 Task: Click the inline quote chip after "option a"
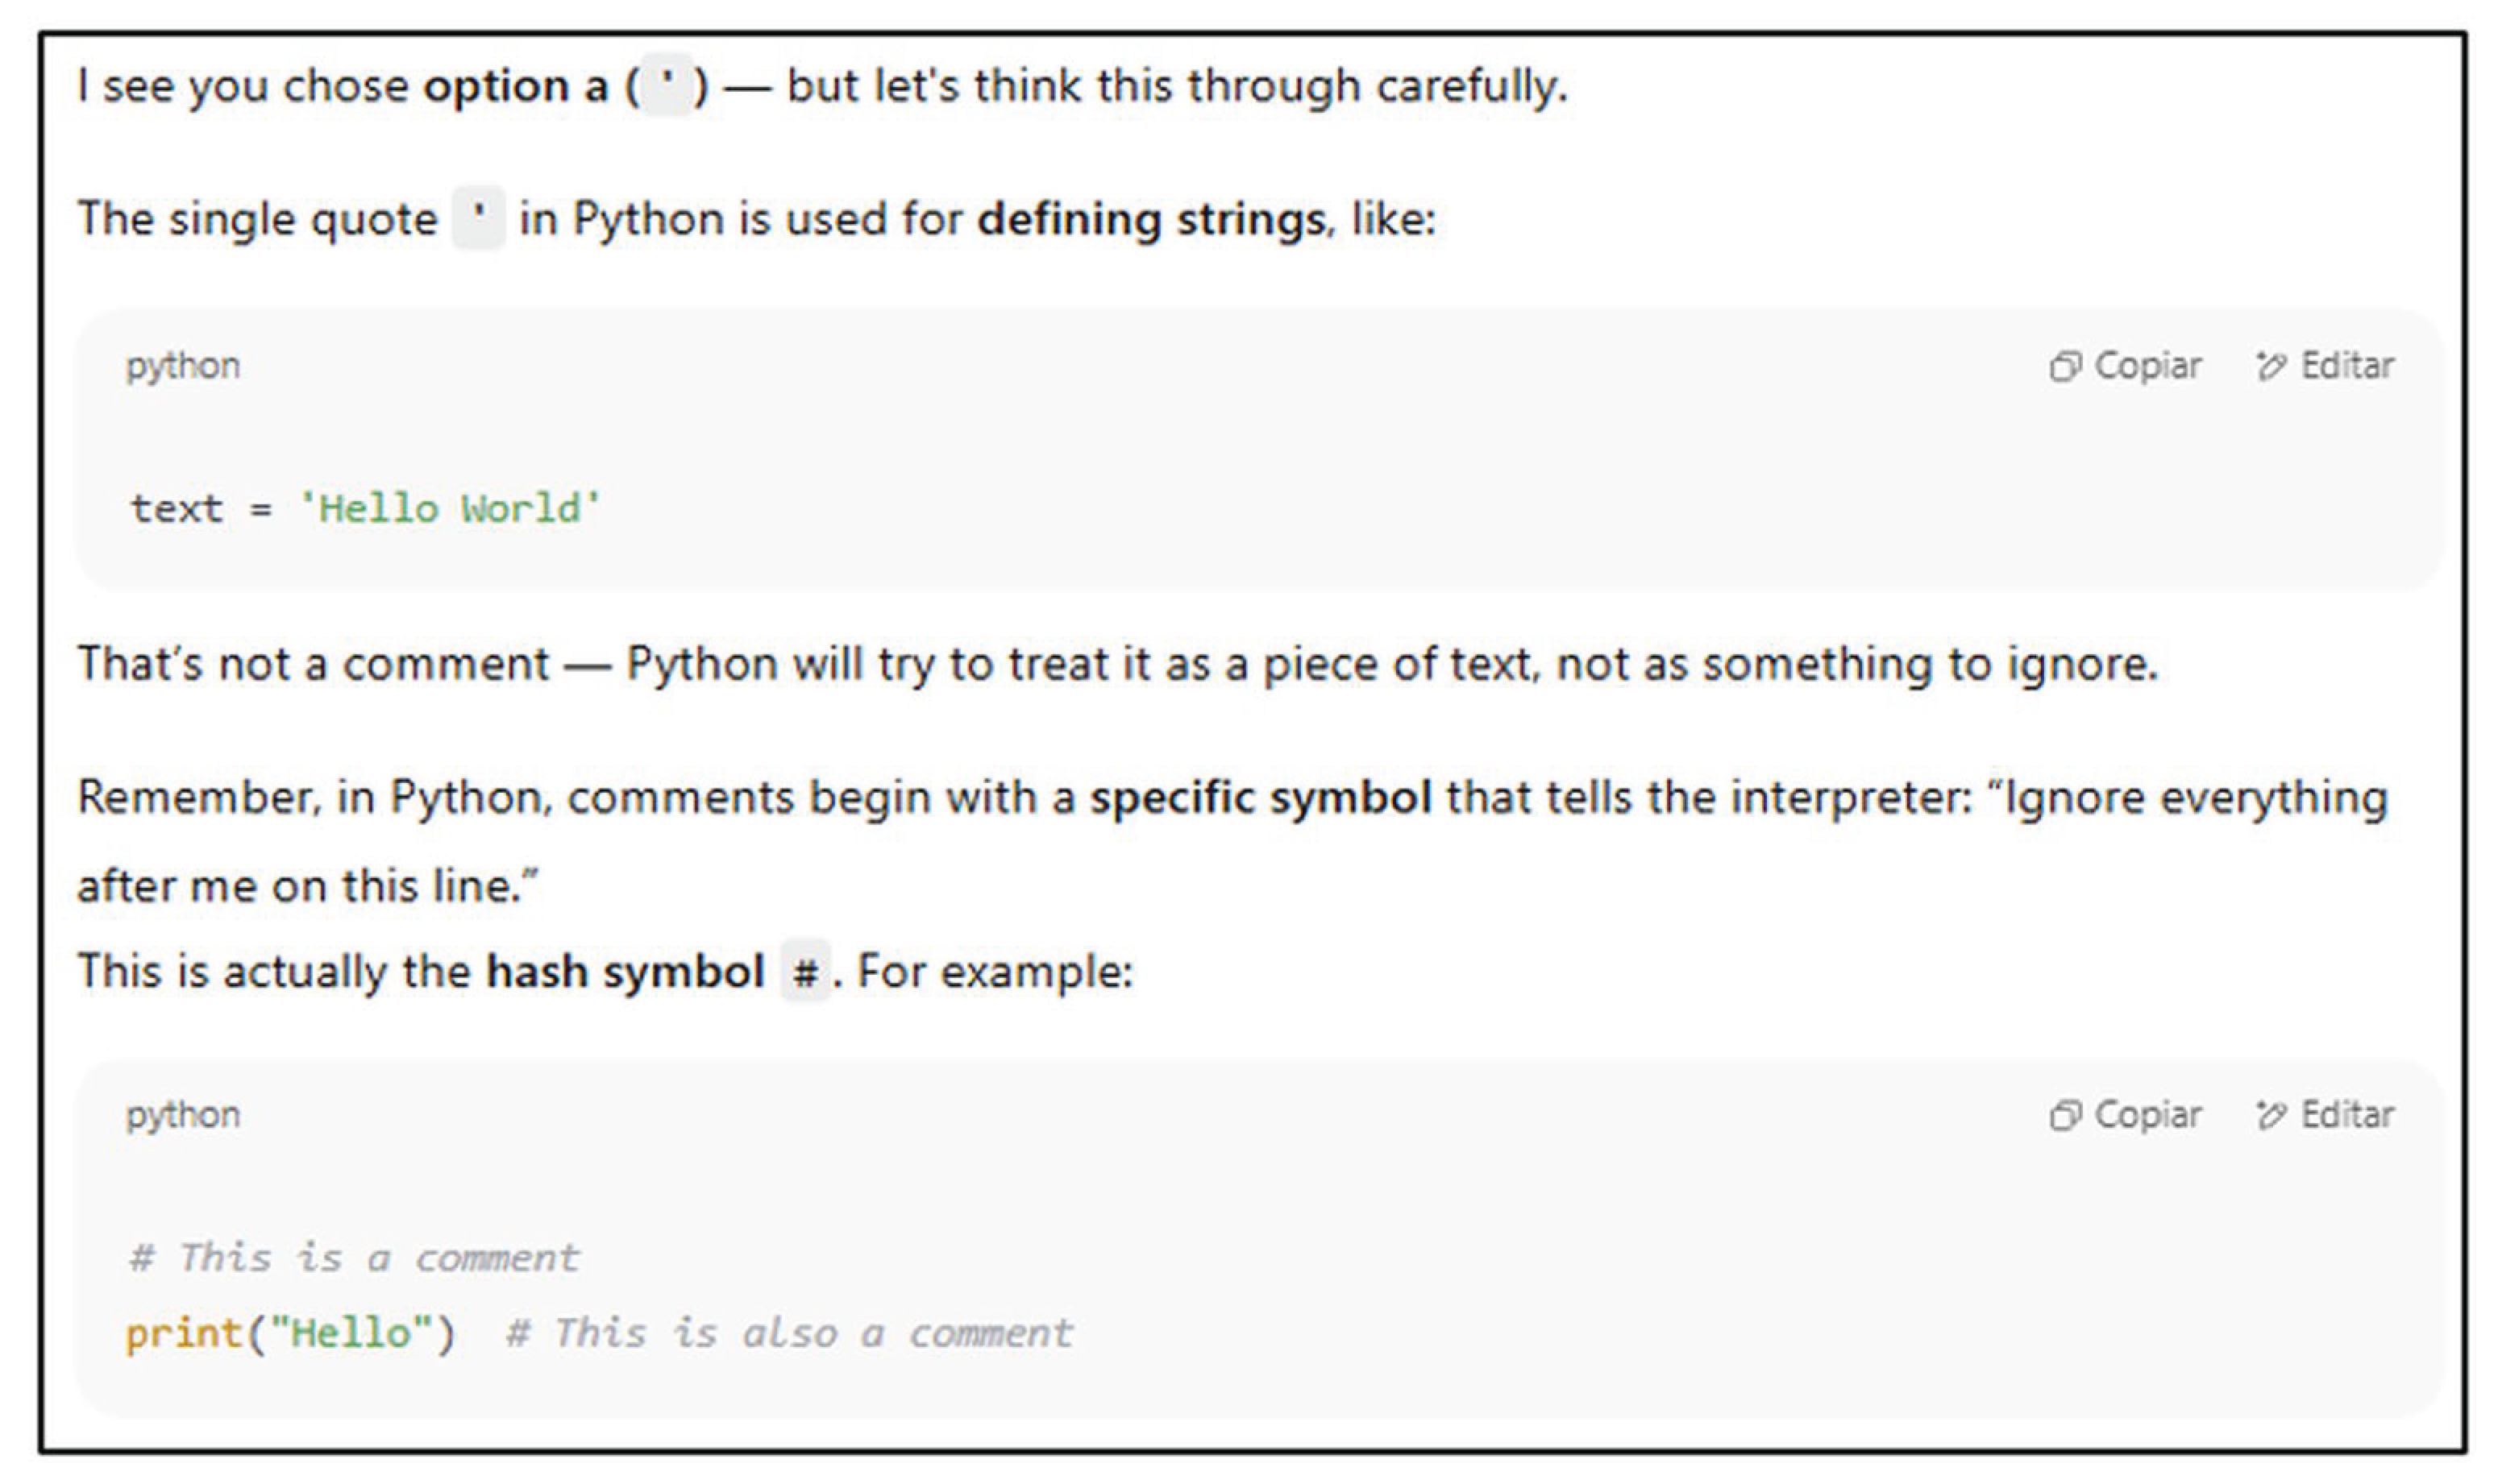pos(667,86)
